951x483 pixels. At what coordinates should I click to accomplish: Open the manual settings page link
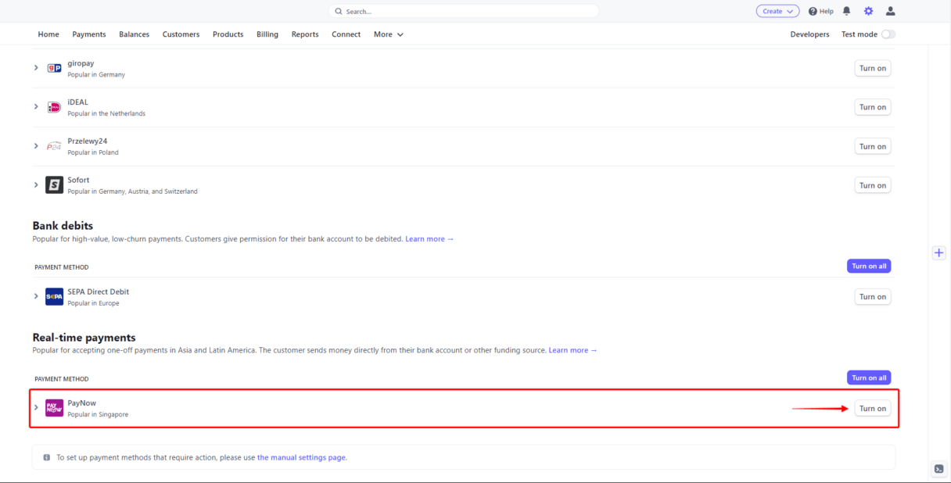pyautogui.click(x=301, y=457)
